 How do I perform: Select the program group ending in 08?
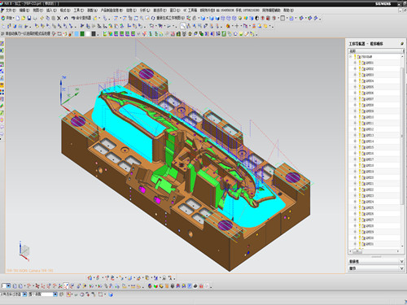click(370, 105)
